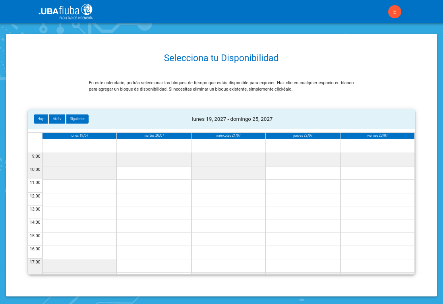This screenshot has width=443, height=304.
Task: Add availability Thursday at 14:00
Action: (303, 226)
